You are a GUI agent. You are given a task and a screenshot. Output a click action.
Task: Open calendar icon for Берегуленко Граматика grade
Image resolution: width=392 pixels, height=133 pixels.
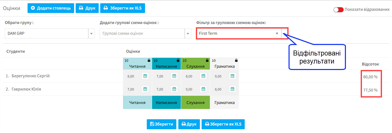tap(232, 76)
